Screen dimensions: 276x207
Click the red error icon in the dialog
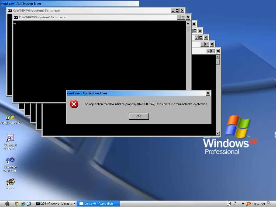(x=74, y=104)
